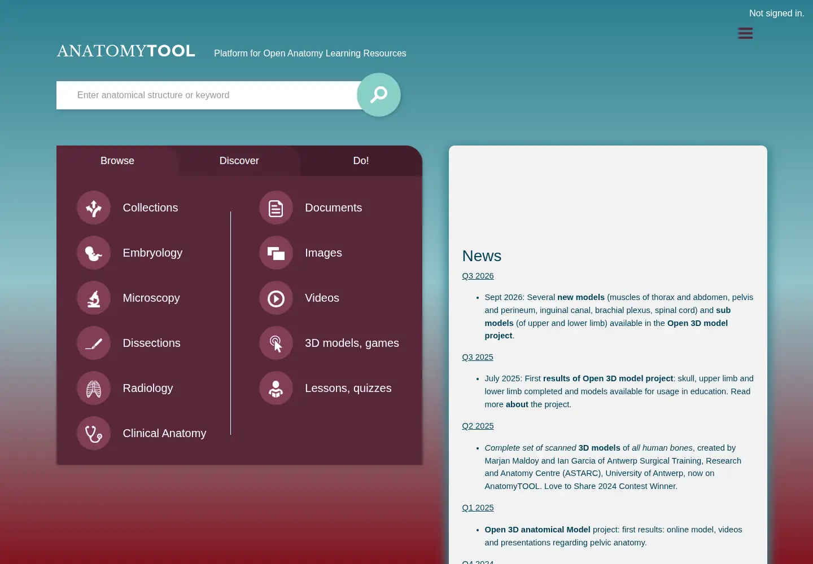Click the Images stacked-pictures icon
Image resolution: width=813 pixels, height=564 pixels.
(276, 253)
